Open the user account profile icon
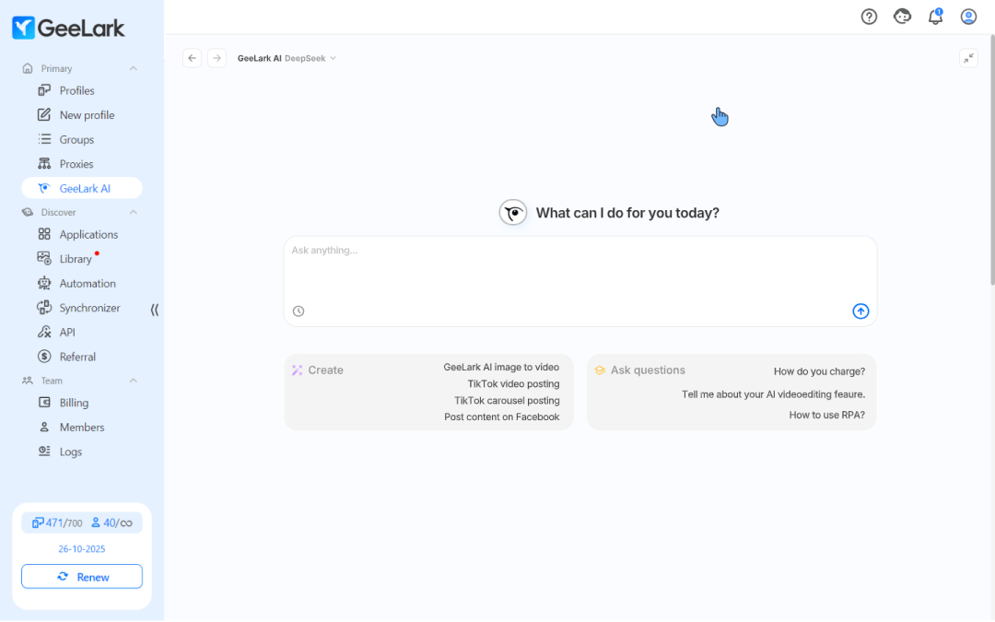The image size is (995, 622). pyautogui.click(x=968, y=17)
